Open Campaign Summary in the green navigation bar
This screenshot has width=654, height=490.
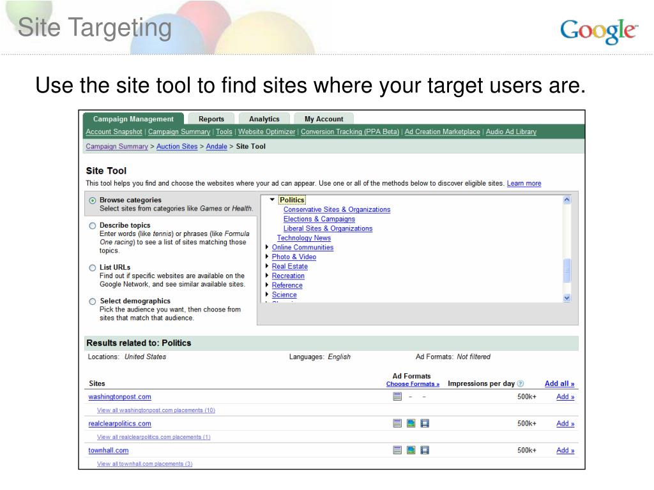click(179, 131)
